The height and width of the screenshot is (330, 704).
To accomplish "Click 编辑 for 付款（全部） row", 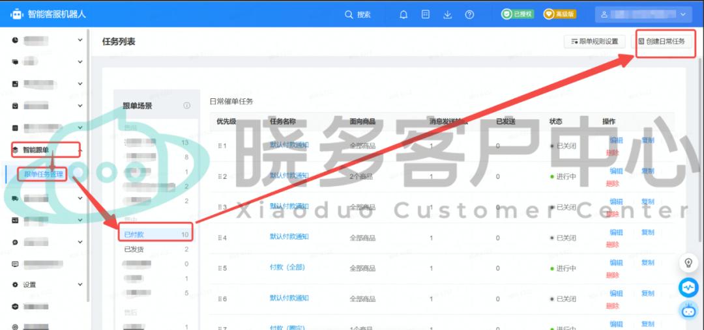I will pos(616,263).
